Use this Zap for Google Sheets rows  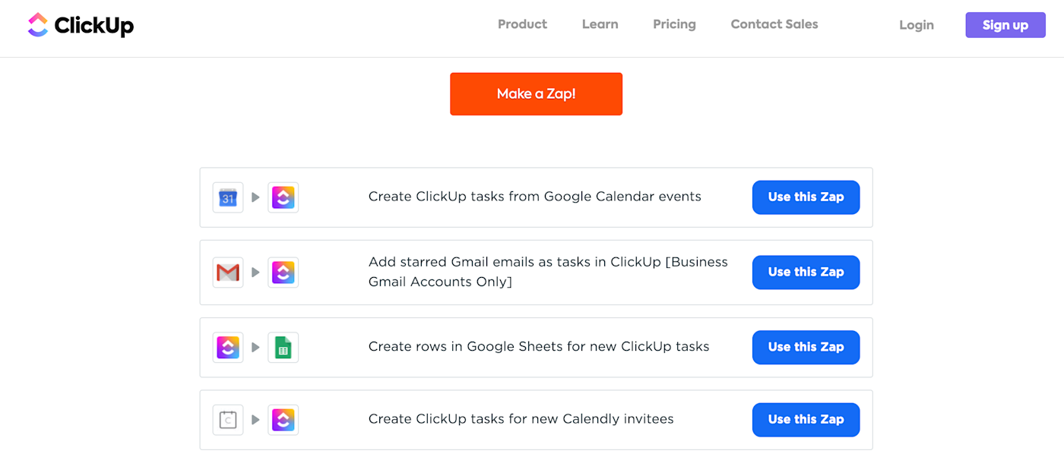point(806,348)
